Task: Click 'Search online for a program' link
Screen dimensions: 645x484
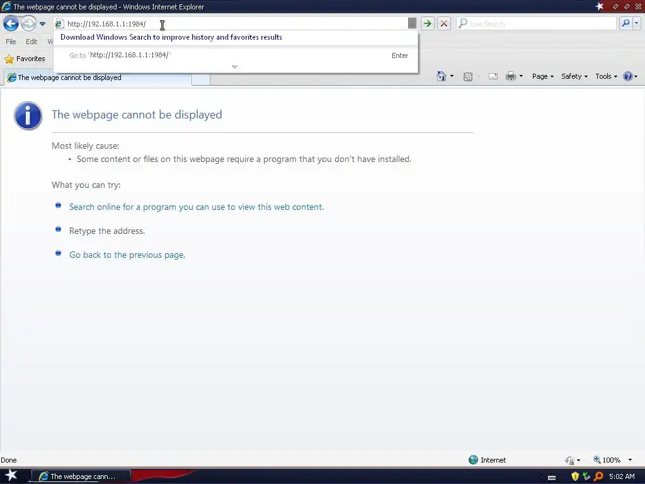Action: click(x=197, y=207)
